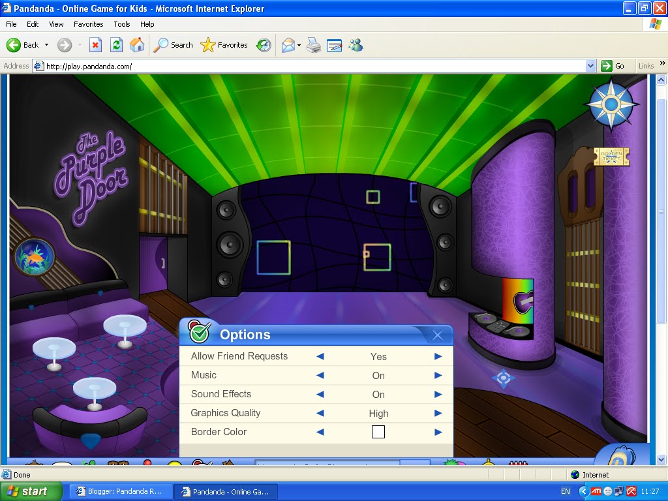
Task: Click the Home icon in IE toolbar
Action: pyautogui.click(x=137, y=45)
